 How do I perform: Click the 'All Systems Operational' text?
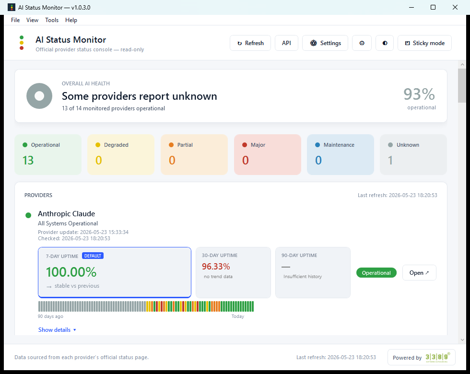68,223
